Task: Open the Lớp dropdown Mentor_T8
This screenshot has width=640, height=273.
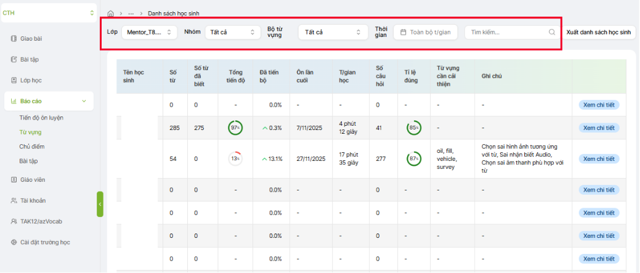Action: [149, 32]
